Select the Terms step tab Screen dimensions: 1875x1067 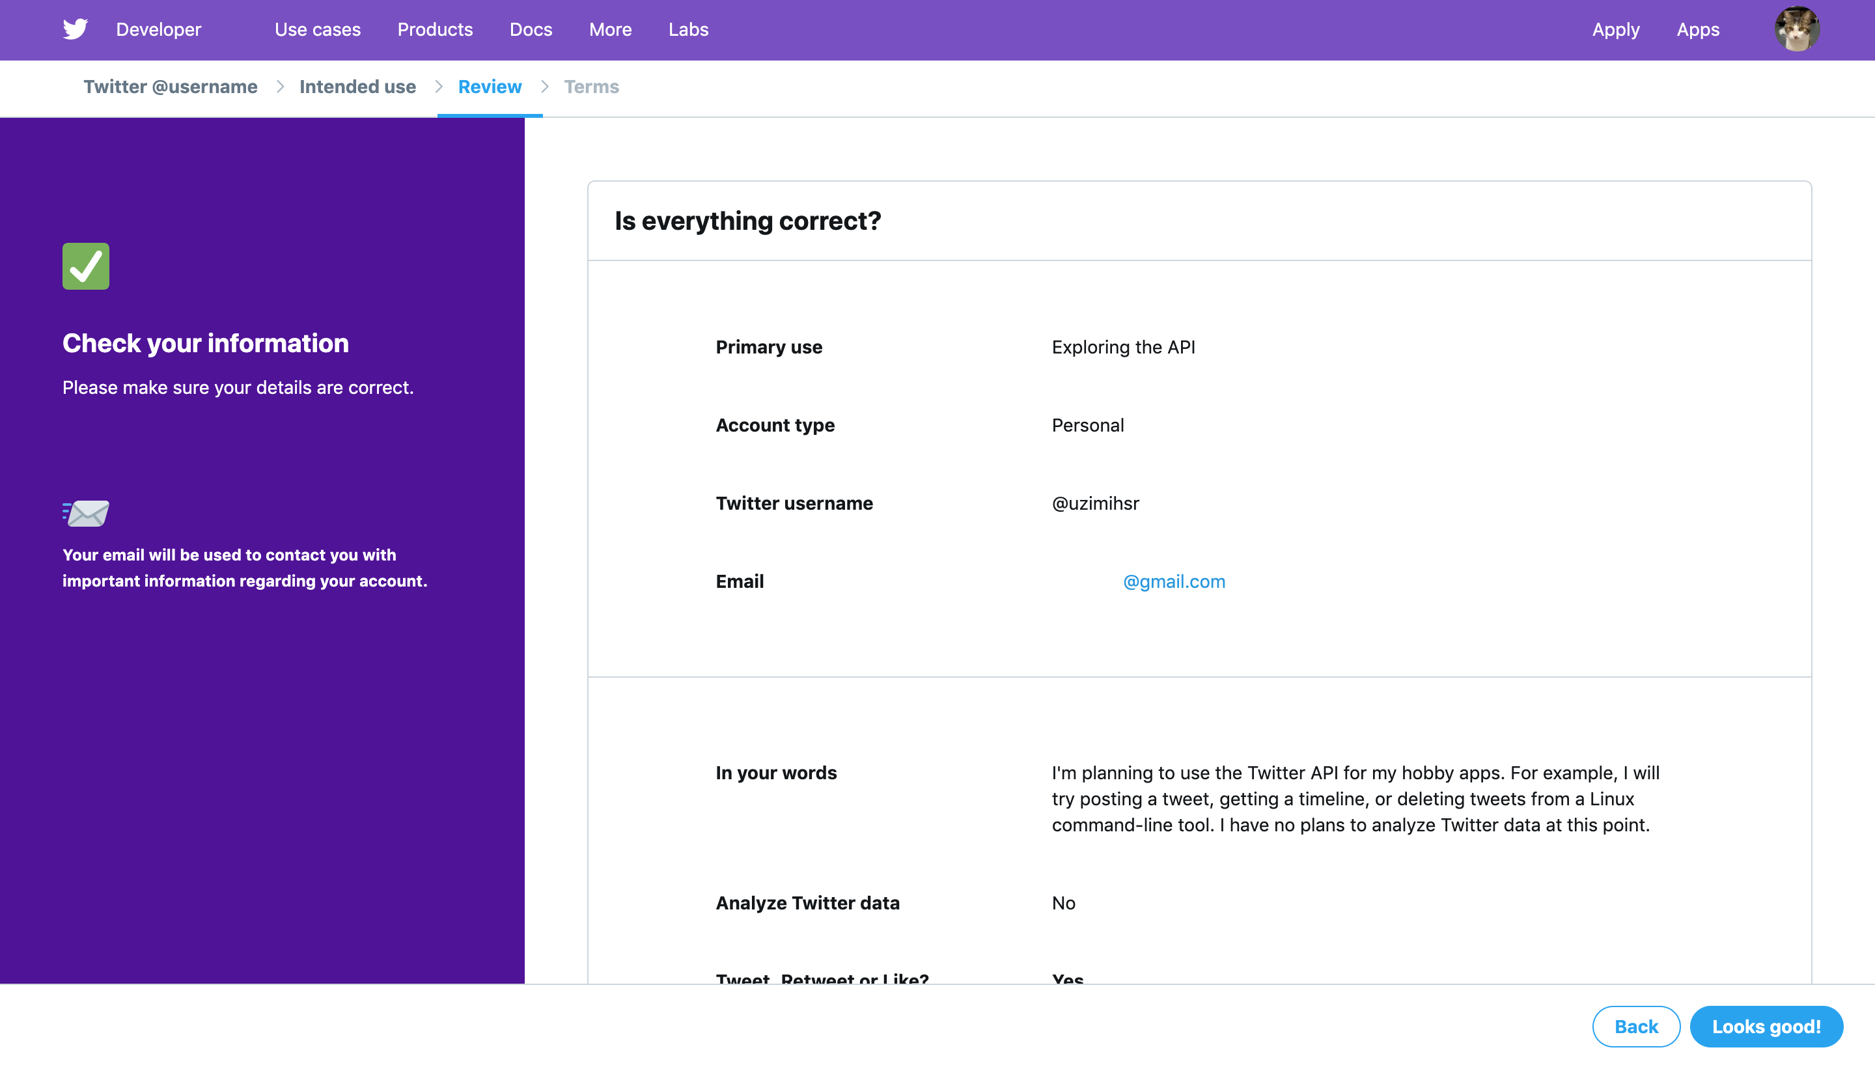591,87
